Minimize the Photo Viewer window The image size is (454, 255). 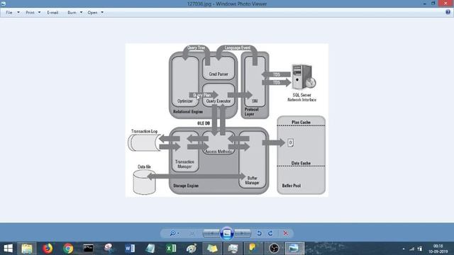pos(424,4)
